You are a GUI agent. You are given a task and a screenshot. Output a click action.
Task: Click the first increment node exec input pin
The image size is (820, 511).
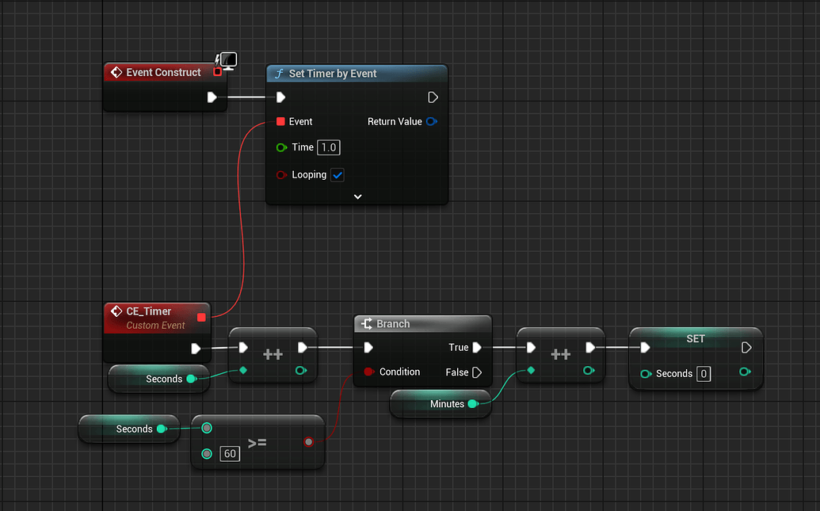point(243,347)
